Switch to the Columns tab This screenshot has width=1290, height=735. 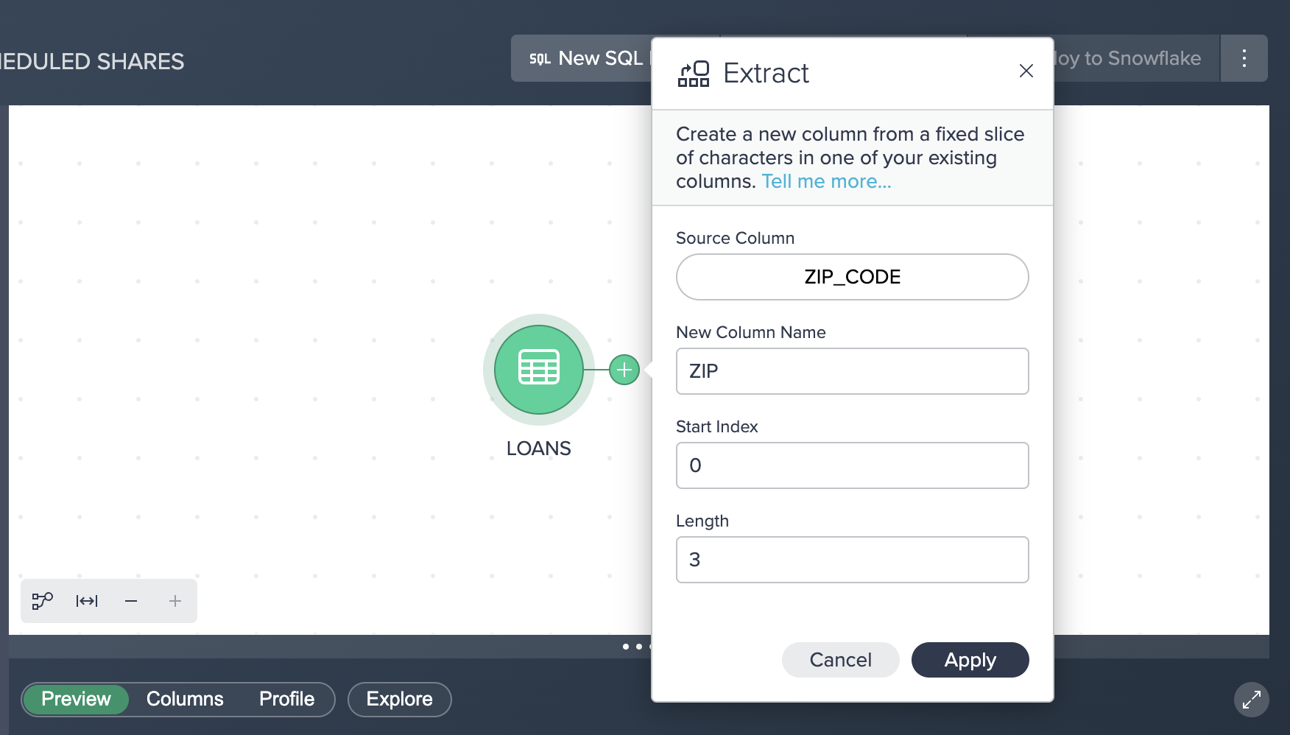(x=185, y=699)
